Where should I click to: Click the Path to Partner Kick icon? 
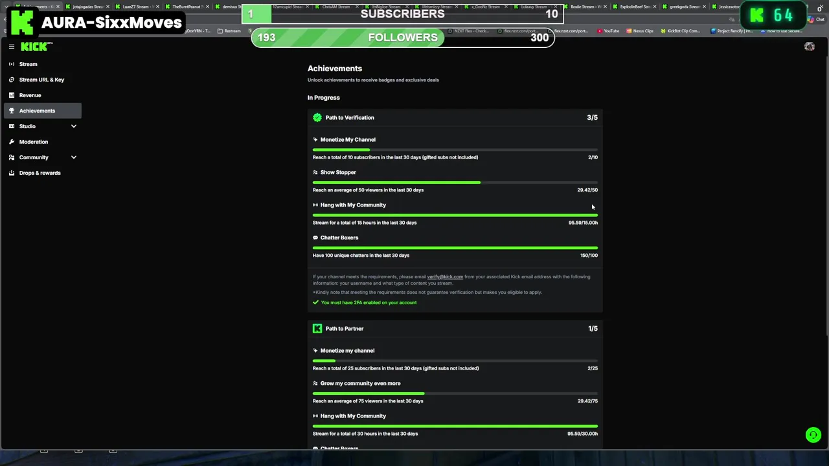pos(317,329)
